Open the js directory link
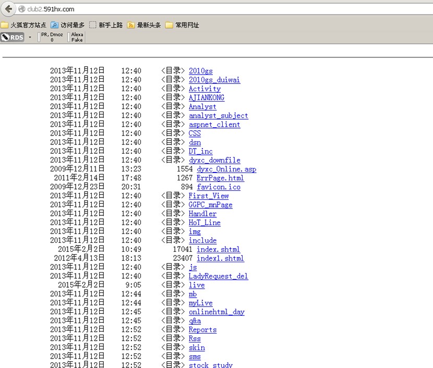 (193, 267)
